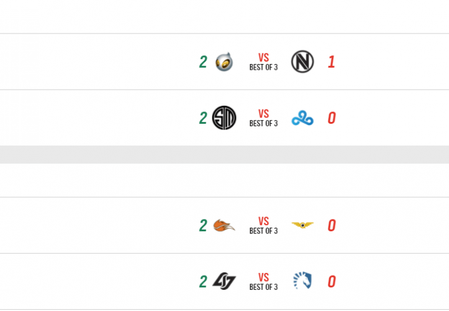Click Envy's red score of 1

[331, 62]
